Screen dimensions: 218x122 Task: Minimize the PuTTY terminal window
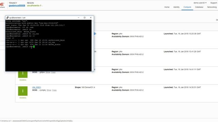point(78,18)
